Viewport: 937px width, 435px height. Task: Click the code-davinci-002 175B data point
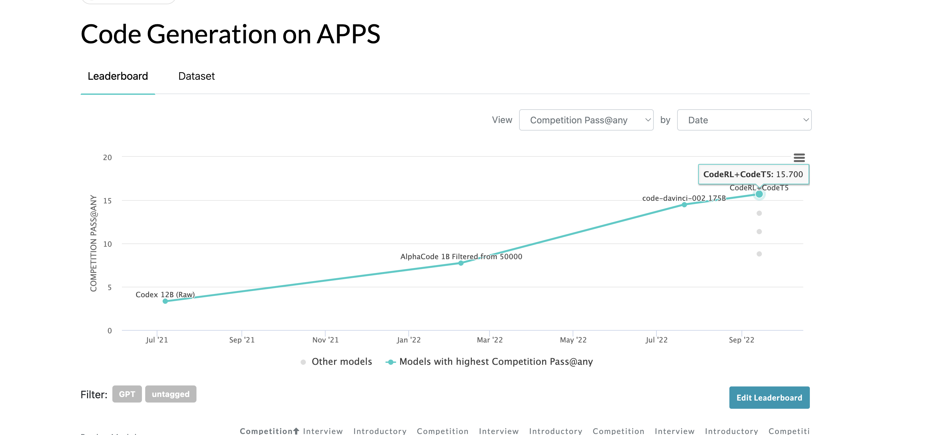tap(684, 205)
